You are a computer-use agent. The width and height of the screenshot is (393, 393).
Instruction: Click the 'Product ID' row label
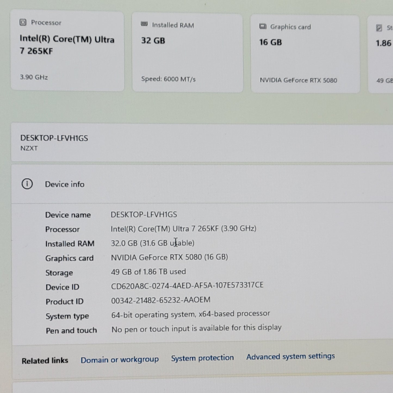coord(64,302)
